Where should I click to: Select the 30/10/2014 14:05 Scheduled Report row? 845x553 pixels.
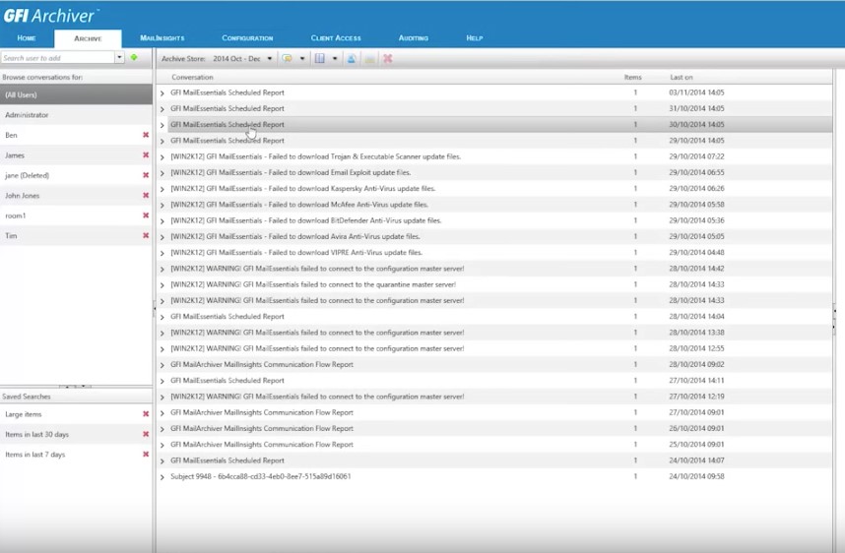pos(499,124)
